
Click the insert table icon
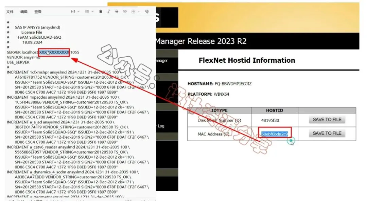click(134, 12)
